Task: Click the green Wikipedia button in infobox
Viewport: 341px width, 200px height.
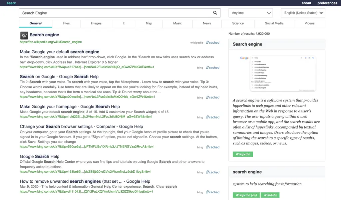Action: pos(243,154)
